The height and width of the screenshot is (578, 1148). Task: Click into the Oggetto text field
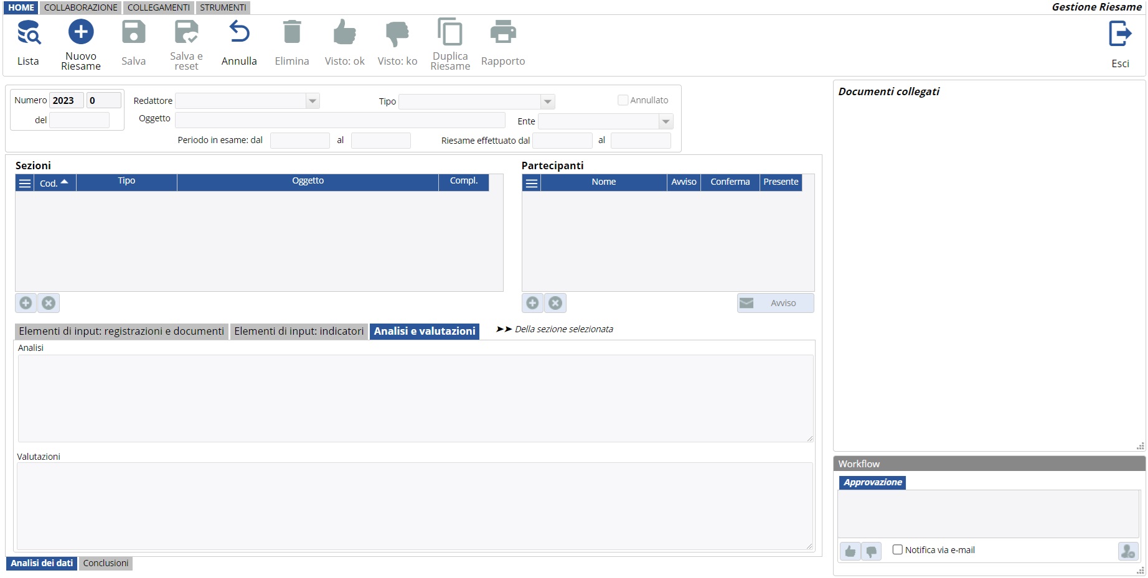pos(339,119)
